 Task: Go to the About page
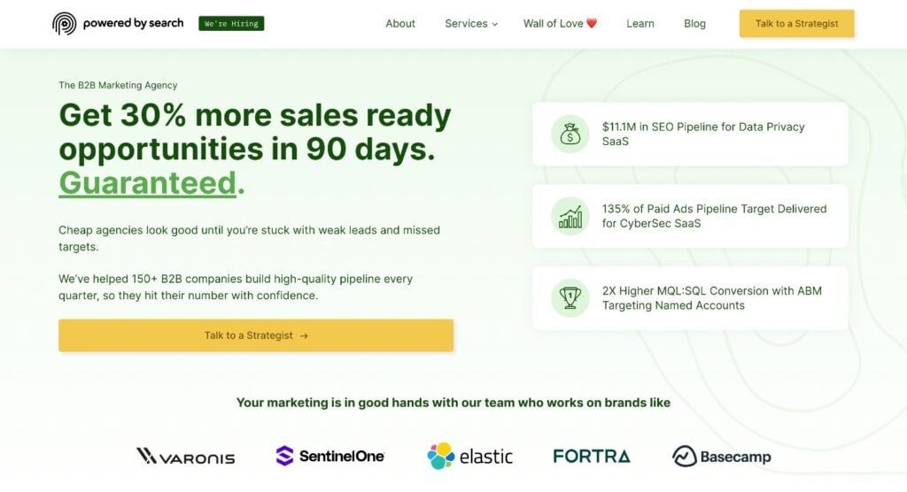coord(400,24)
